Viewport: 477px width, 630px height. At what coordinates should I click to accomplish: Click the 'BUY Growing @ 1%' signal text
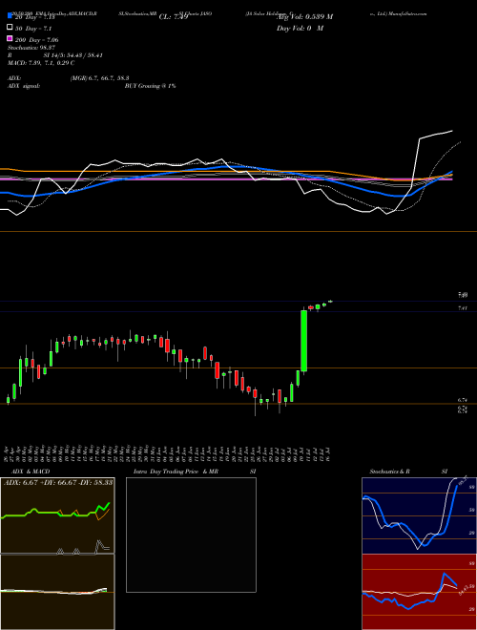(x=150, y=86)
